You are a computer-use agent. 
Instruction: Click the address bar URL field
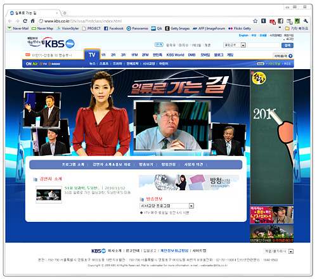point(146,21)
